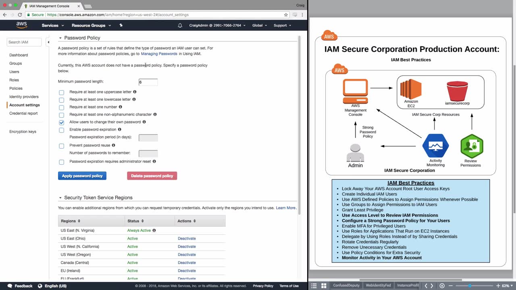
Task: Go back with the browser back arrow
Action: pos(5,15)
